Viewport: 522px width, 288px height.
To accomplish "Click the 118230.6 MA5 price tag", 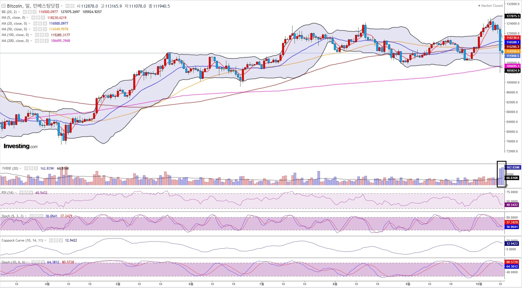I will (513, 38).
